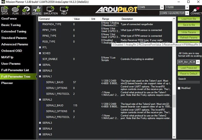
Task: Click the Load Presaved button
Action: click(189, 68)
